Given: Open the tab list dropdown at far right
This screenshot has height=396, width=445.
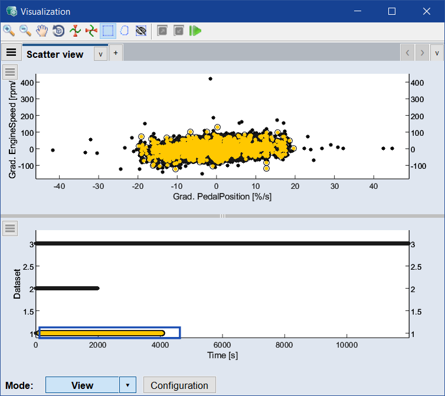Looking at the screenshot, I should (x=437, y=53).
